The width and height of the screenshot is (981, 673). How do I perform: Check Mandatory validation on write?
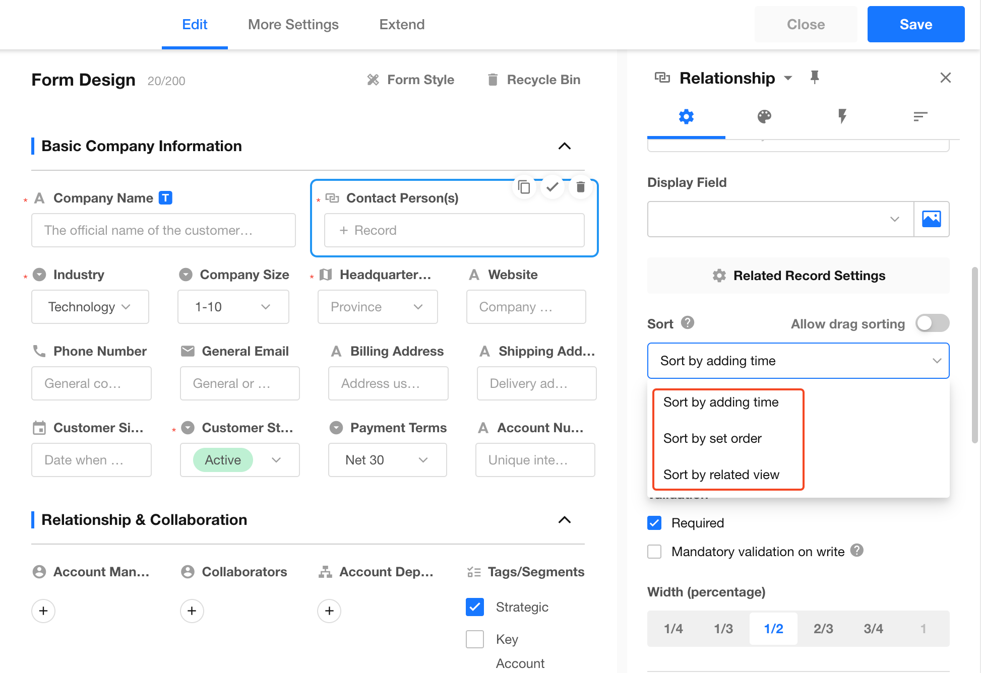654,552
